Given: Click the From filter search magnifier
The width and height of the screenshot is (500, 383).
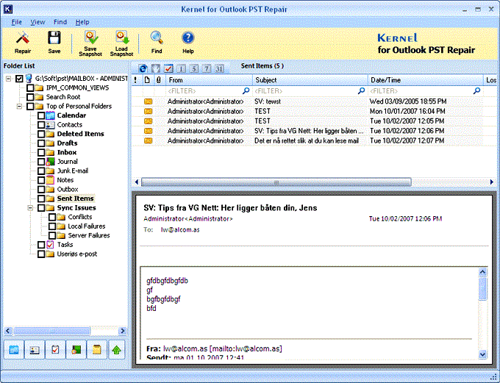Looking at the screenshot, I should point(246,91).
